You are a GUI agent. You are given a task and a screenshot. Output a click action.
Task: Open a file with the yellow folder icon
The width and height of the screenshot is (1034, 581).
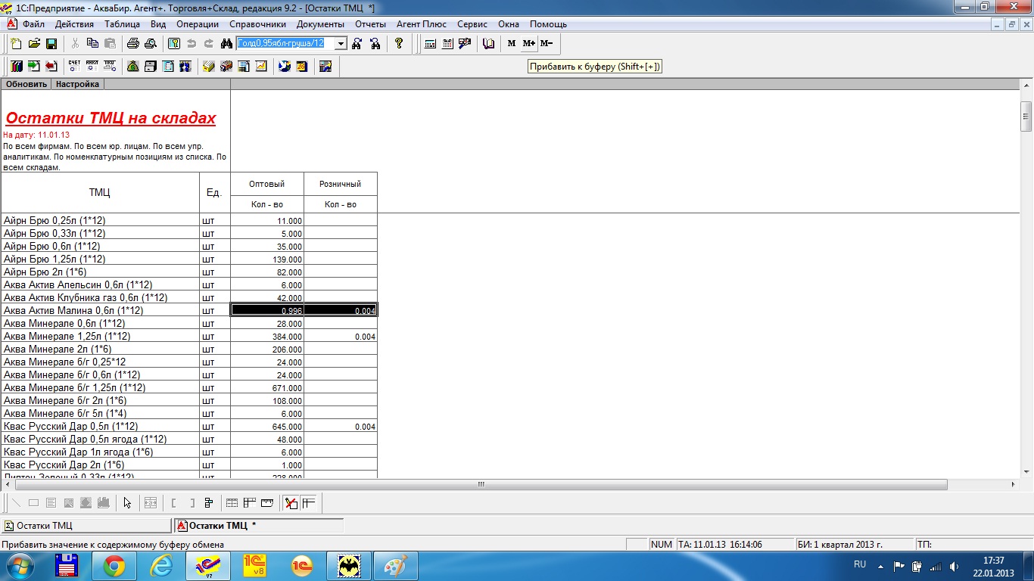click(34, 44)
